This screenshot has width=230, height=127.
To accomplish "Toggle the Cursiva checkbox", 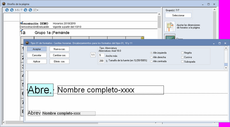I will tap(182, 57).
